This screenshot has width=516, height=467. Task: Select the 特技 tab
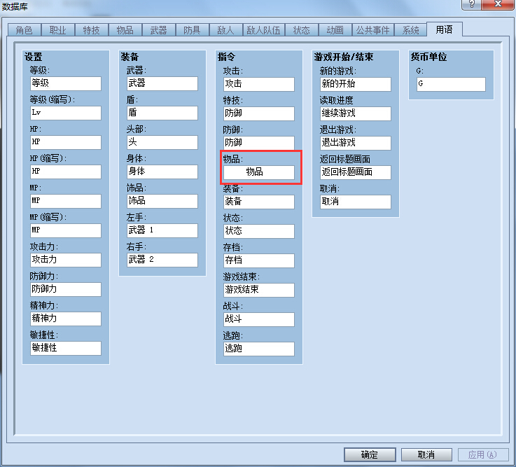pyautogui.click(x=92, y=30)
